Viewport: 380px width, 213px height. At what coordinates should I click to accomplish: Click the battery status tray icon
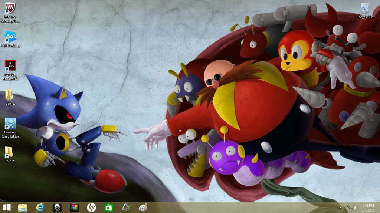tap(348, 208)
